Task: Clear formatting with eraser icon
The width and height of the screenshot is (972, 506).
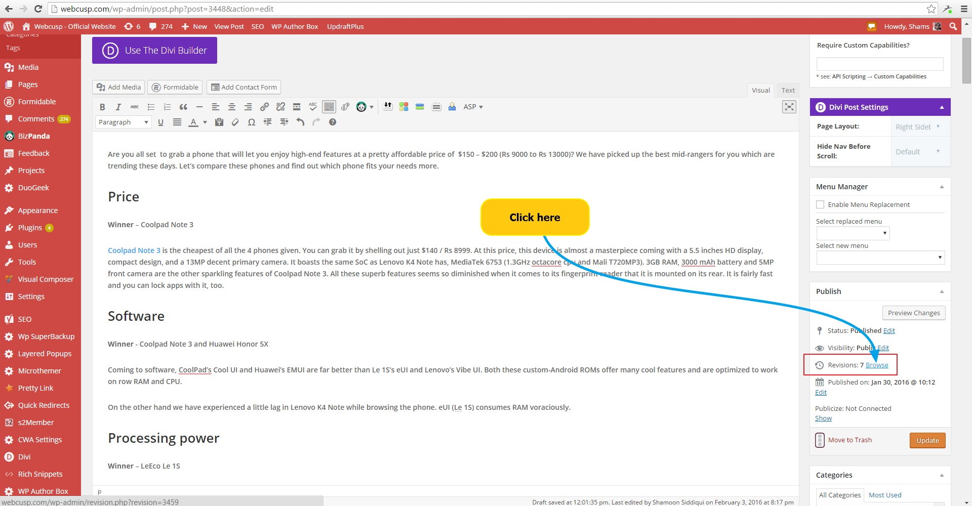Action: pos(235,122)
